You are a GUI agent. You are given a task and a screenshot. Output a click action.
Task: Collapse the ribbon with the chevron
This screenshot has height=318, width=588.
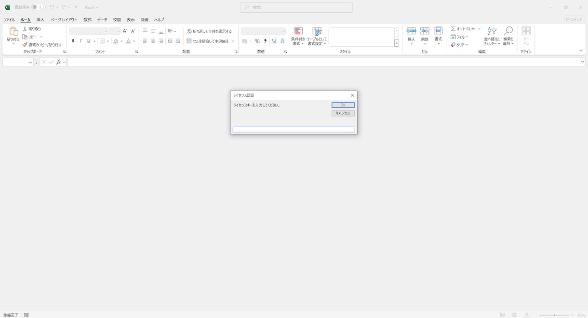[581, 51]
